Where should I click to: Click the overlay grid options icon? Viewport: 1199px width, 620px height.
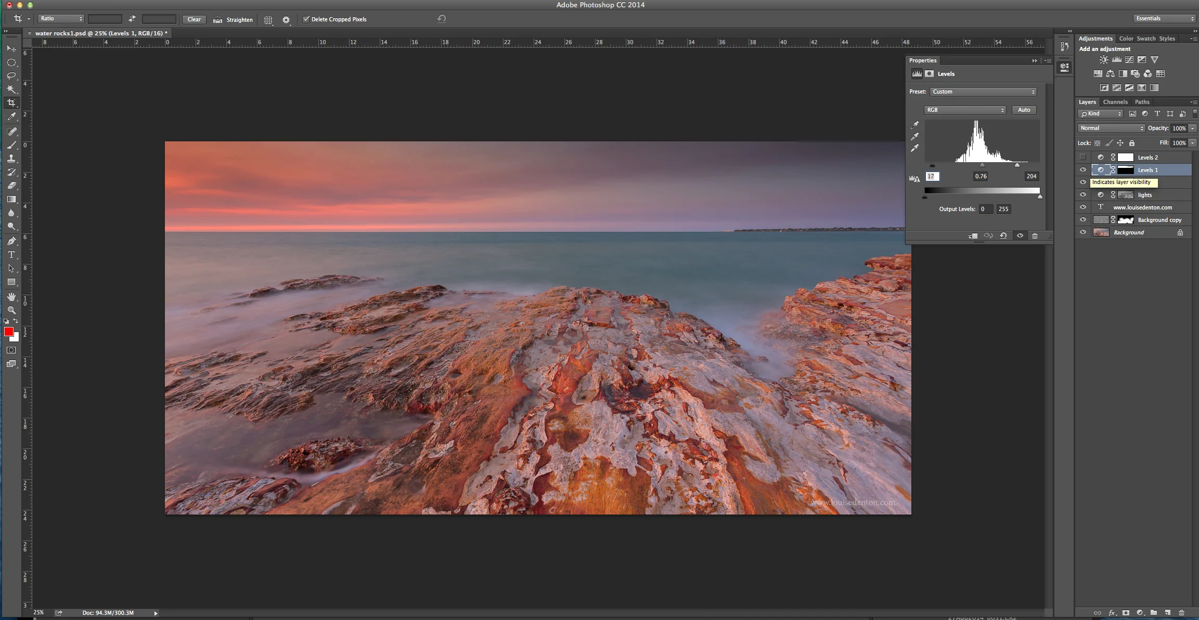click(268, 20)
